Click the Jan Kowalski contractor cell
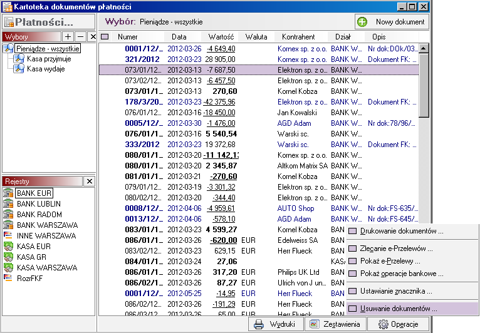The height and width of the screenshot is (333, 480). click(297, 113)
